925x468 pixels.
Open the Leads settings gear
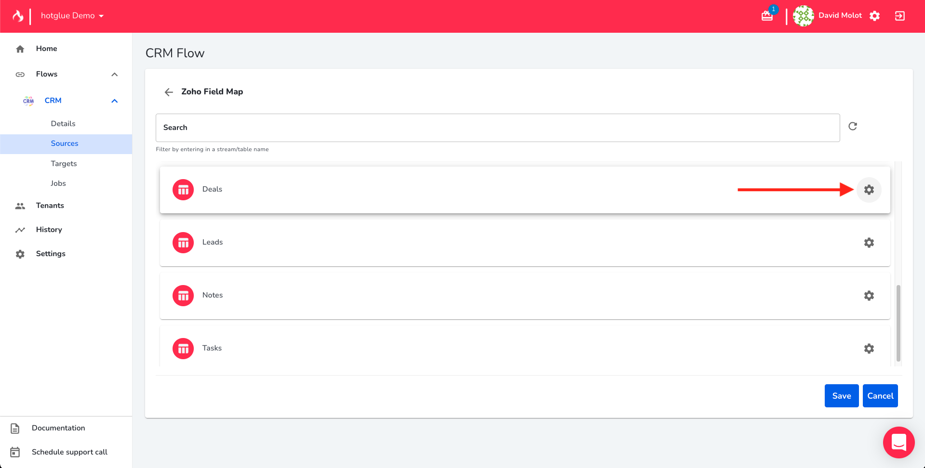(869, 243)
